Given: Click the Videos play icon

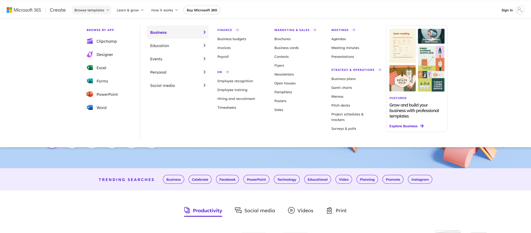Looking at the screenshot, I should point(291,210).
